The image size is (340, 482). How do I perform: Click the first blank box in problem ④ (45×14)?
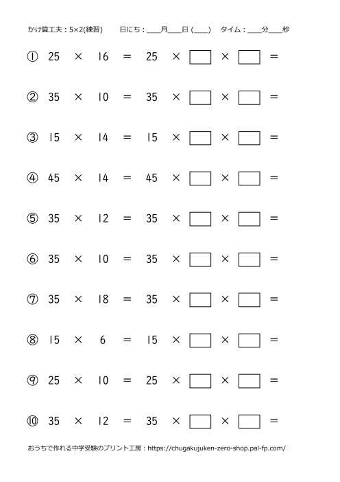(x=200, y=179)
